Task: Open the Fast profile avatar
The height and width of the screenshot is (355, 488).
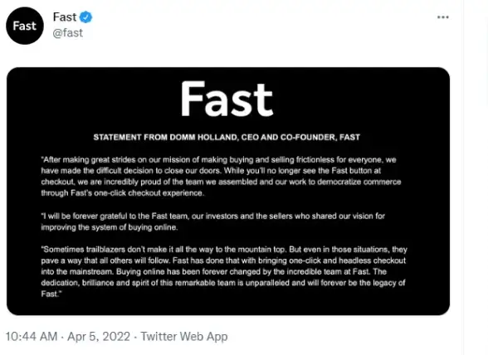Action: (x=25, y=26)
